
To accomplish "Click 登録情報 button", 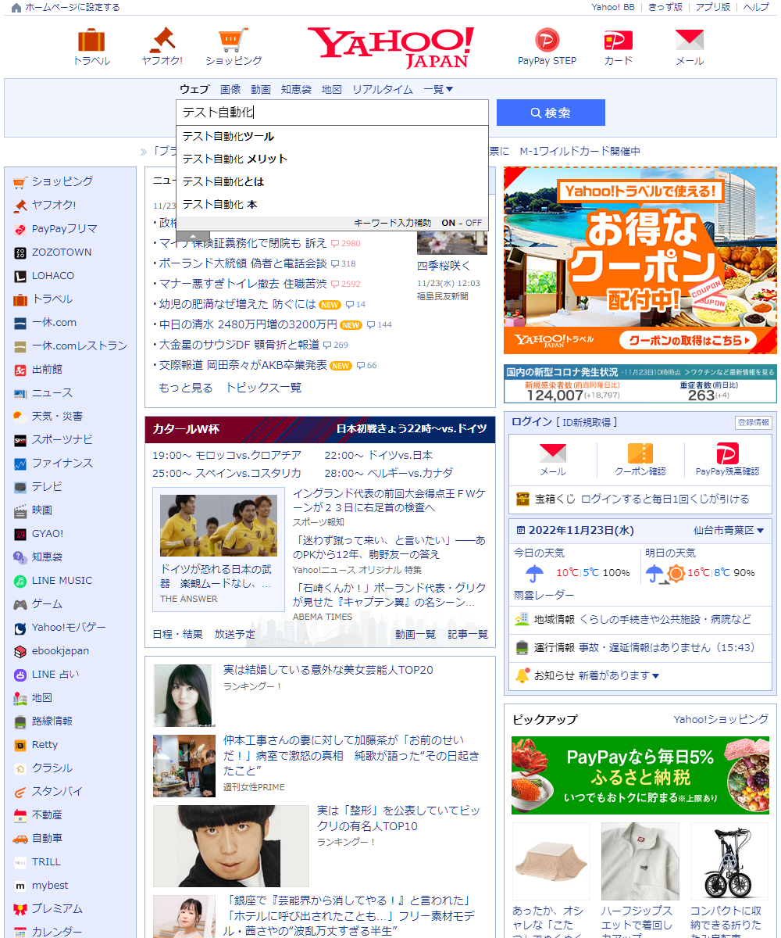I will (754, 422).
